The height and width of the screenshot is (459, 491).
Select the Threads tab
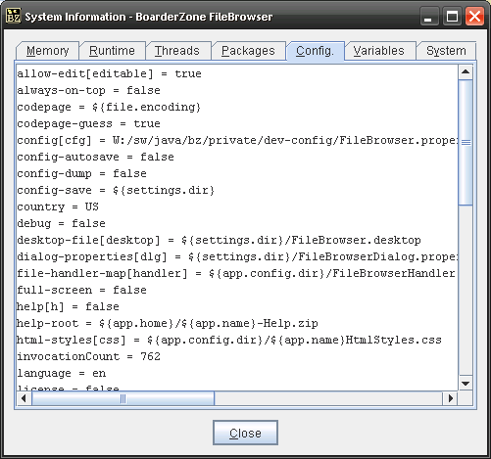pos(177,51)
